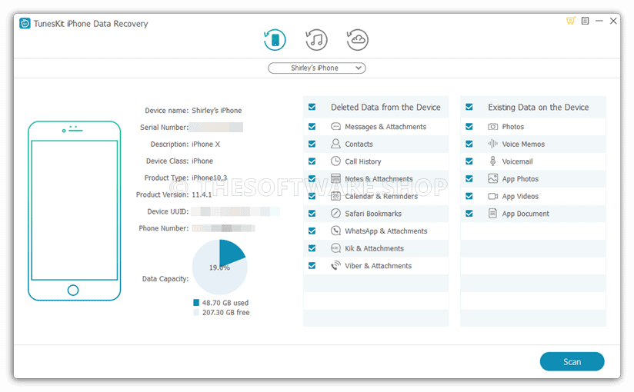
Task: Click the 19.0% label on the chart
Action: (219, 267)
